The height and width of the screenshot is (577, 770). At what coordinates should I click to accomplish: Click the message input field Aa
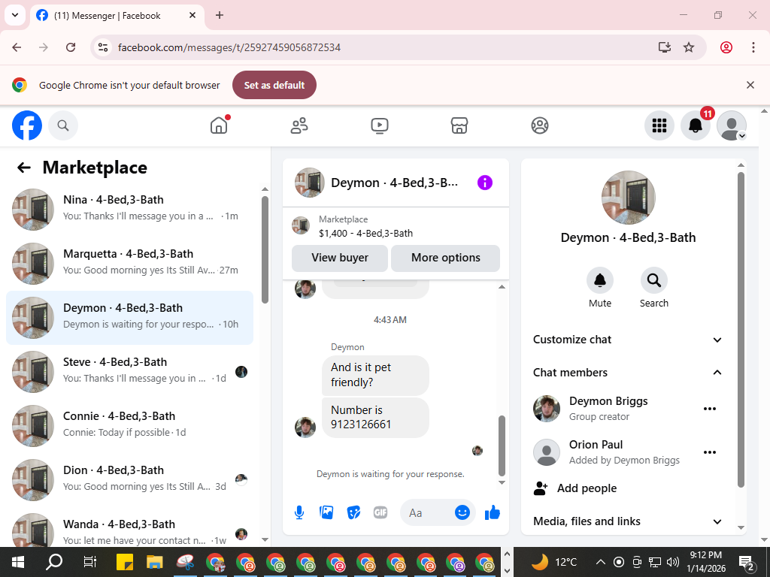tap(427, 512)
